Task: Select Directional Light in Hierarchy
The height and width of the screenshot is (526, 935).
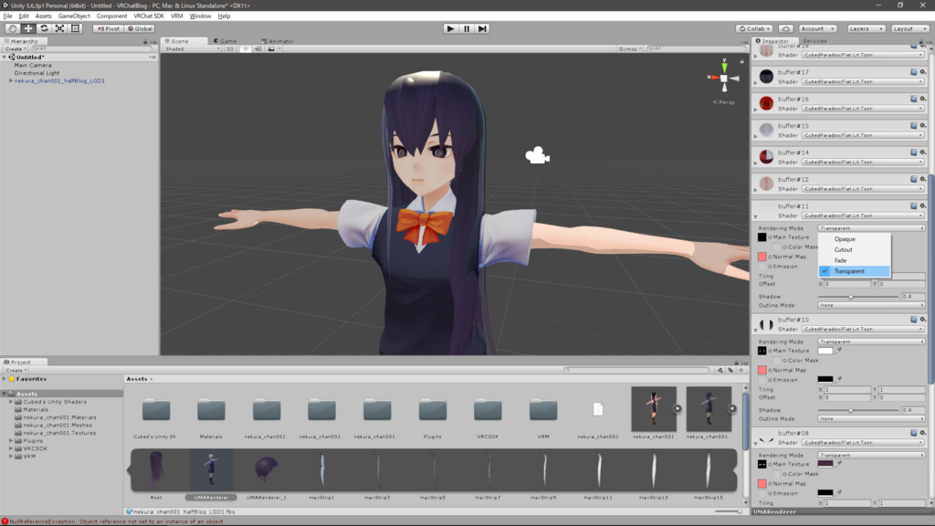Action: (37, 73)
